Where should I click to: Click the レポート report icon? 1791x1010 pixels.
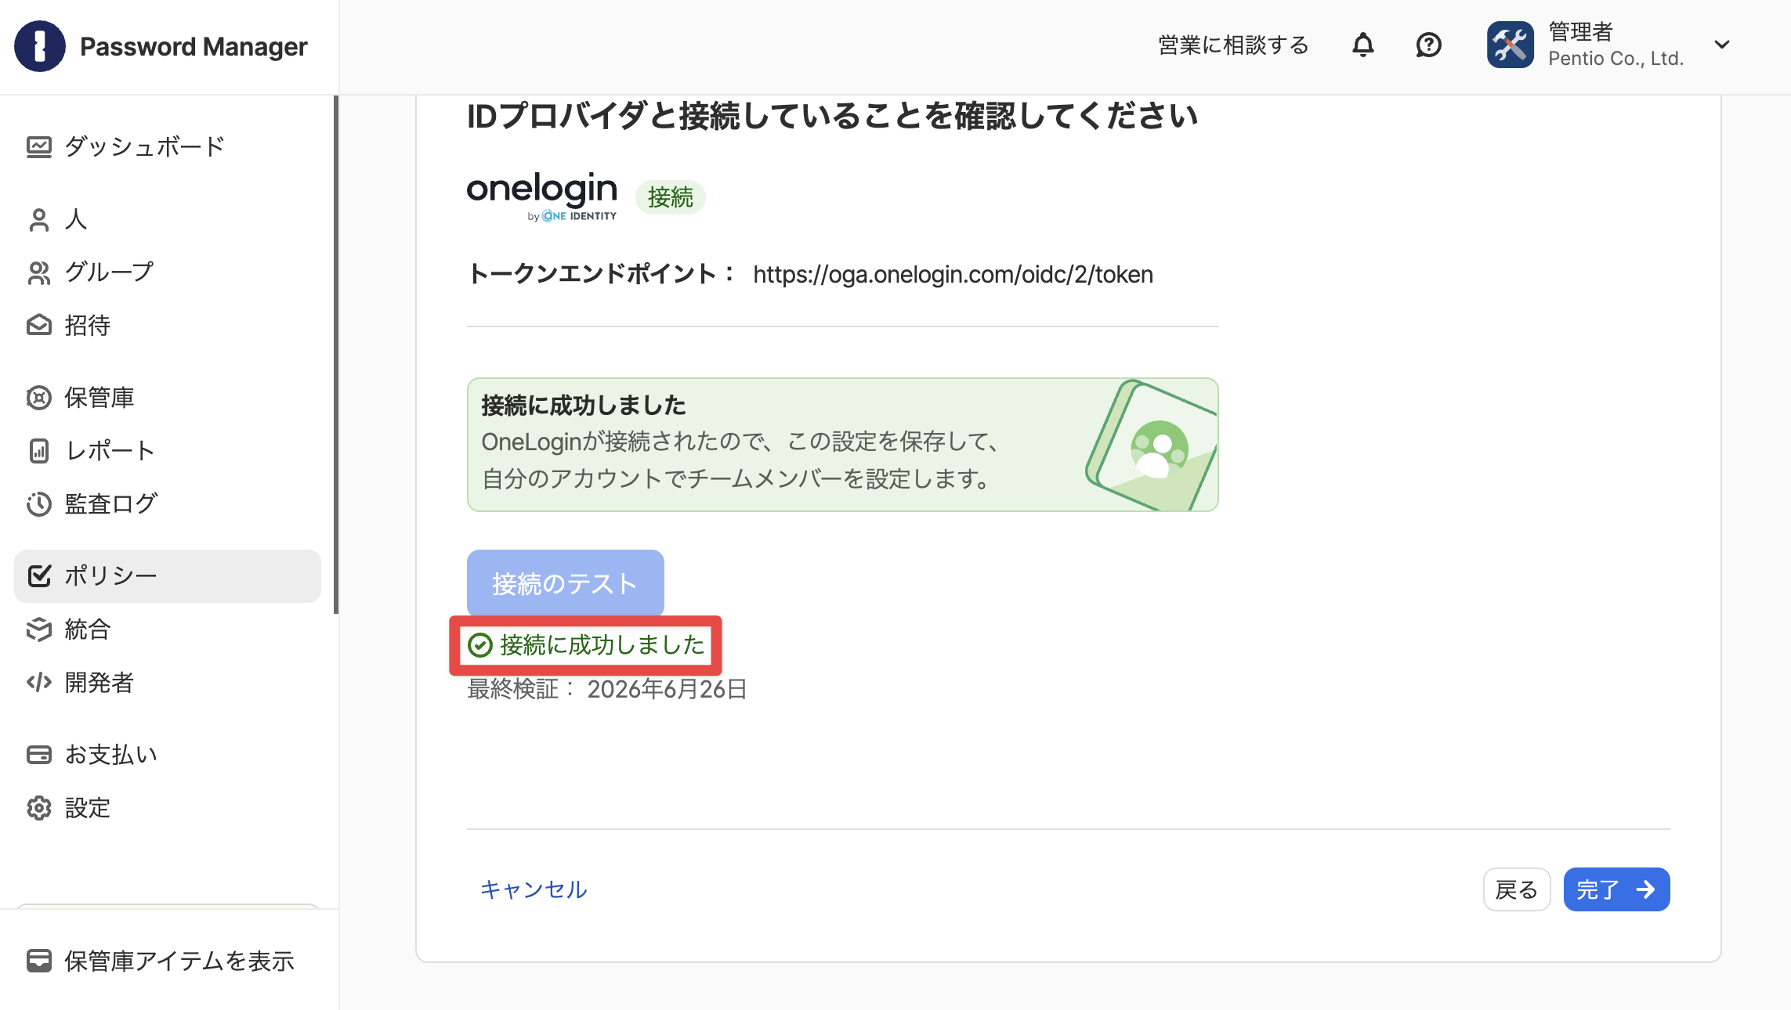pyautogui.click(x=39, y=451)
